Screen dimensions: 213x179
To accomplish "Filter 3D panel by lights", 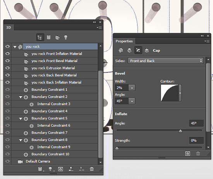I will 66,37.
